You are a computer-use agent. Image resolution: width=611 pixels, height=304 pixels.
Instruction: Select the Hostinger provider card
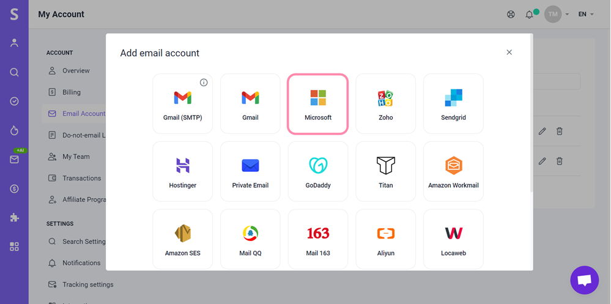coord(182,171)
